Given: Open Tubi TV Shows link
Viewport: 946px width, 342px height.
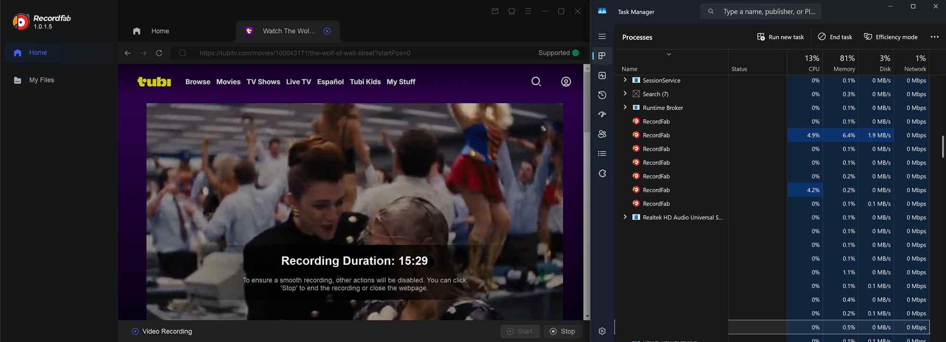Looking at the screenshot, I should [x=263, y=82].
